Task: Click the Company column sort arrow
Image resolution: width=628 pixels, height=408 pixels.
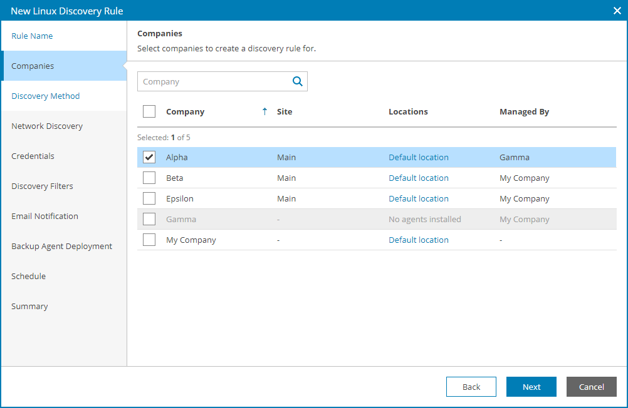Action: point(264,111)
